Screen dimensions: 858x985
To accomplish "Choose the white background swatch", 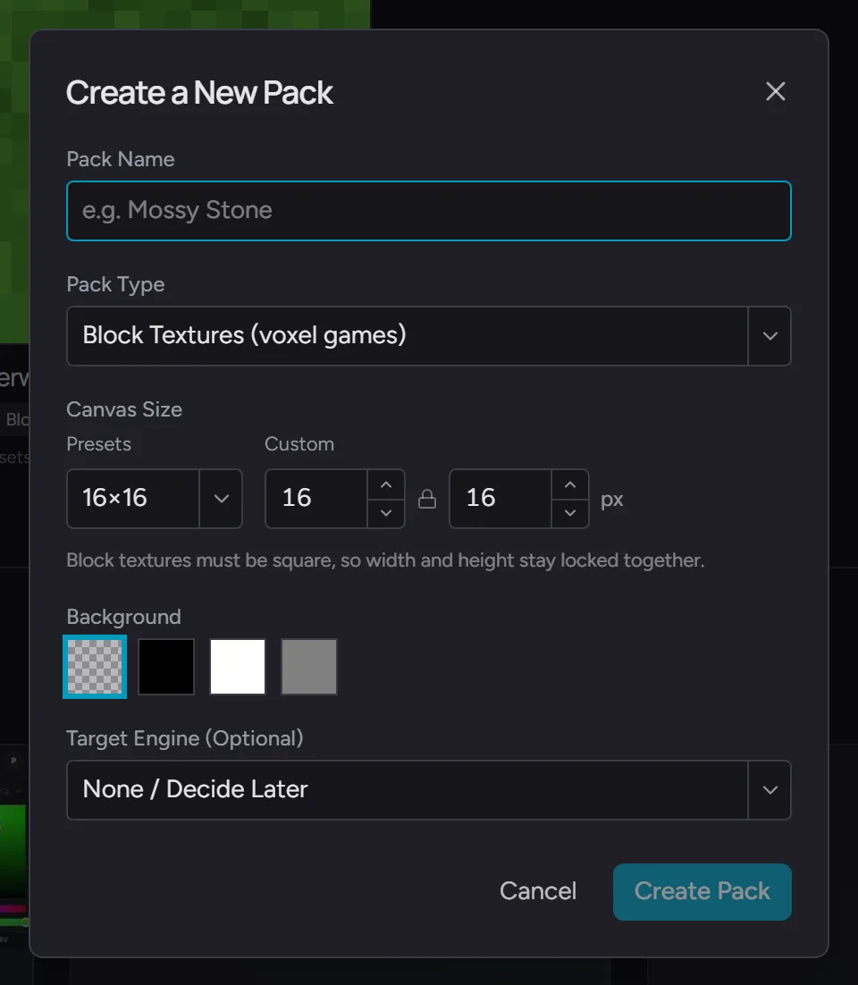I will (238, 667).
